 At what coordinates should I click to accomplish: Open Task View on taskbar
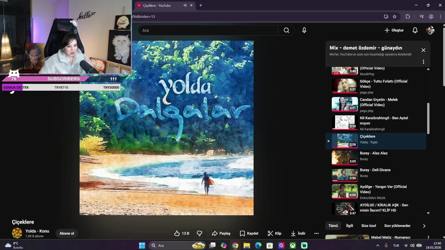[212, 245]
